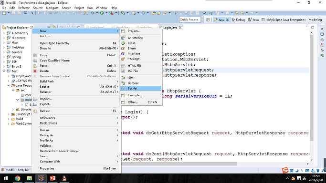Open the Navigate menu
This screenshot has width=326, height=183.
pos(52,8)
